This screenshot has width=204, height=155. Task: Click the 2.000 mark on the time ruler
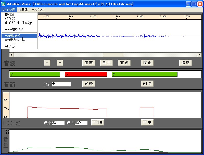(163, 17)
